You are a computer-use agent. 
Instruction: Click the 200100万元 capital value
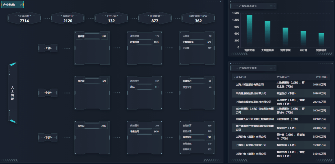tap(319, 102)
